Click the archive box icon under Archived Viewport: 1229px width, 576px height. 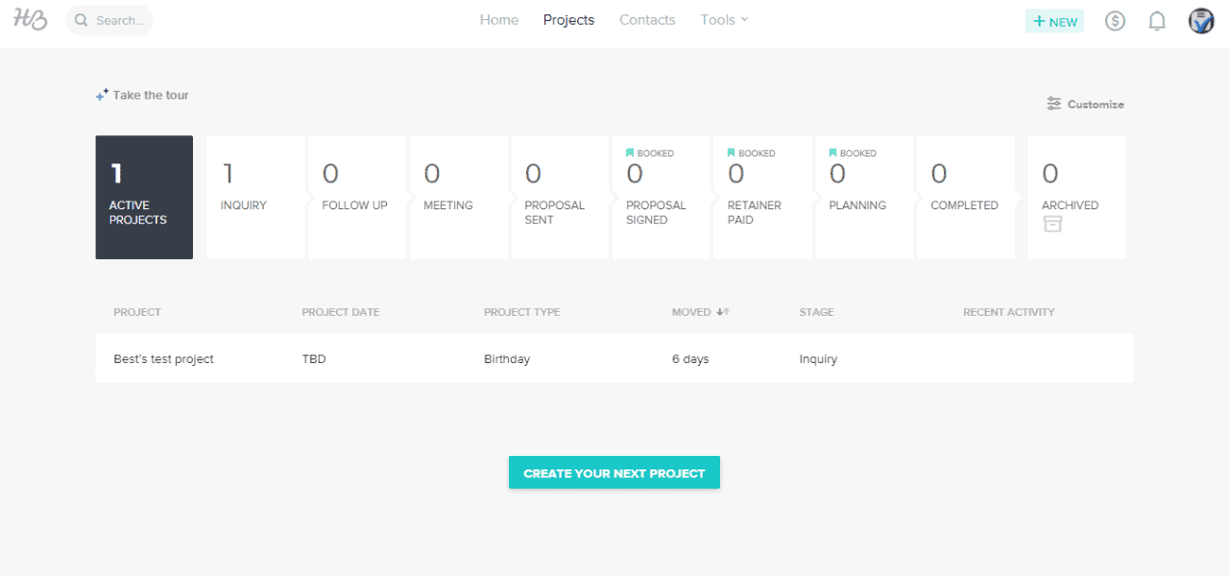coord(1052,223)
